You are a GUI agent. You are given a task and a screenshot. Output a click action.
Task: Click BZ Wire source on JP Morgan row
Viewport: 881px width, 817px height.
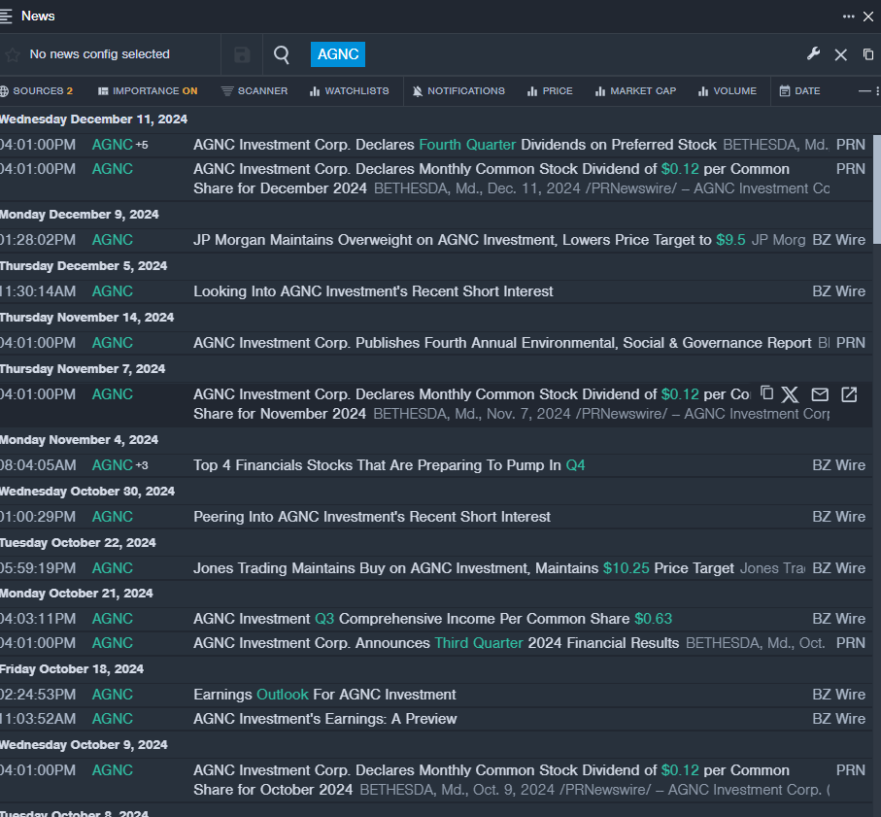click(839, 240)
